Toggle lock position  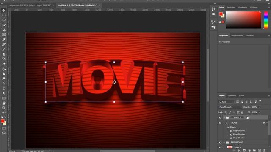(234, 112)
